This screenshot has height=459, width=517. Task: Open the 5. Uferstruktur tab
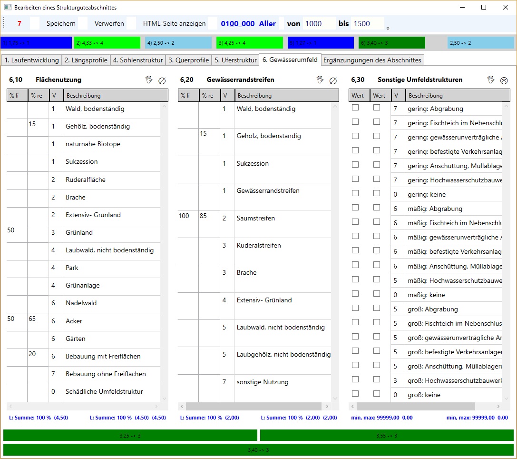point(235,60)
